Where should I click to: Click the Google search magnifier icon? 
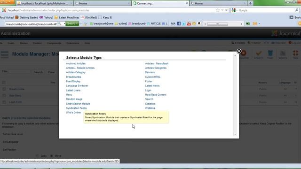[297, 10]
